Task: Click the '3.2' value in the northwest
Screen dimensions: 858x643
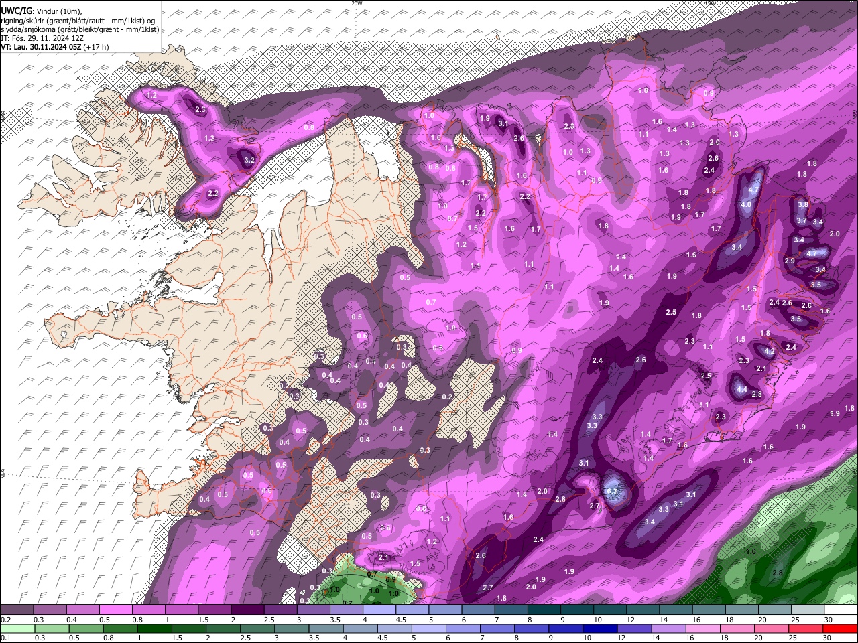Action: click(x=249, y=160)
